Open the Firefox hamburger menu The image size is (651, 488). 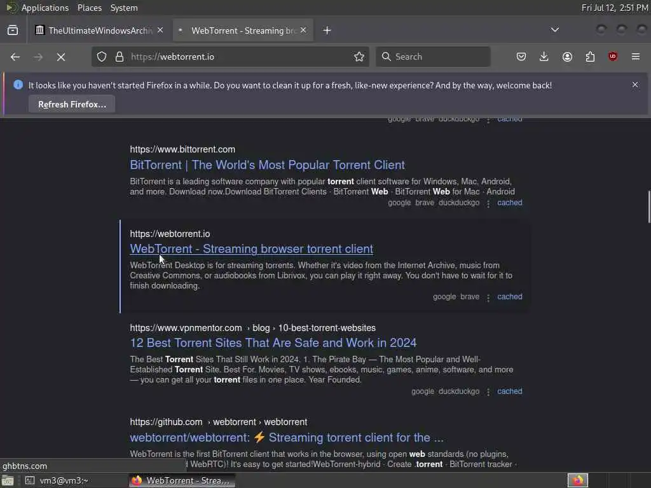[636, 57]
